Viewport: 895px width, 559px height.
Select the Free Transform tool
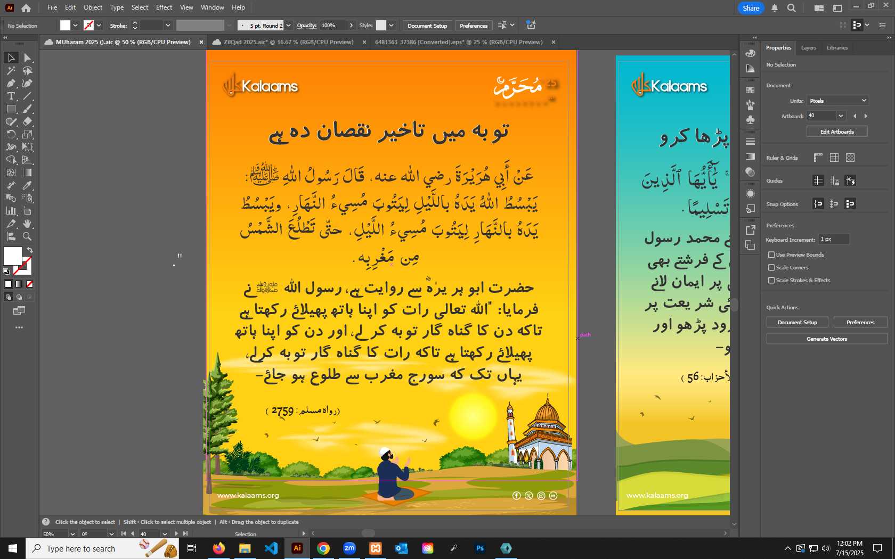(28, 147)
